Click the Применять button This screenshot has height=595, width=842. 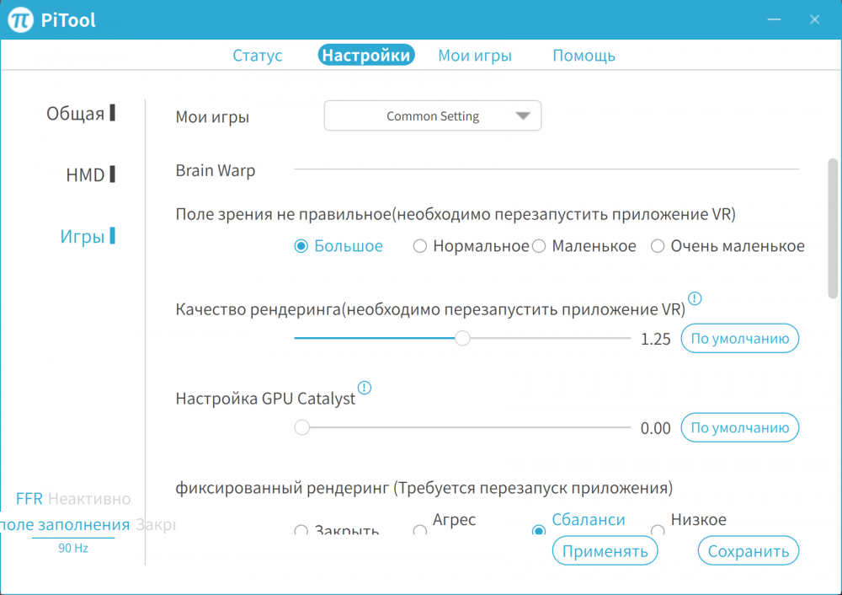(x=605, y=550)
